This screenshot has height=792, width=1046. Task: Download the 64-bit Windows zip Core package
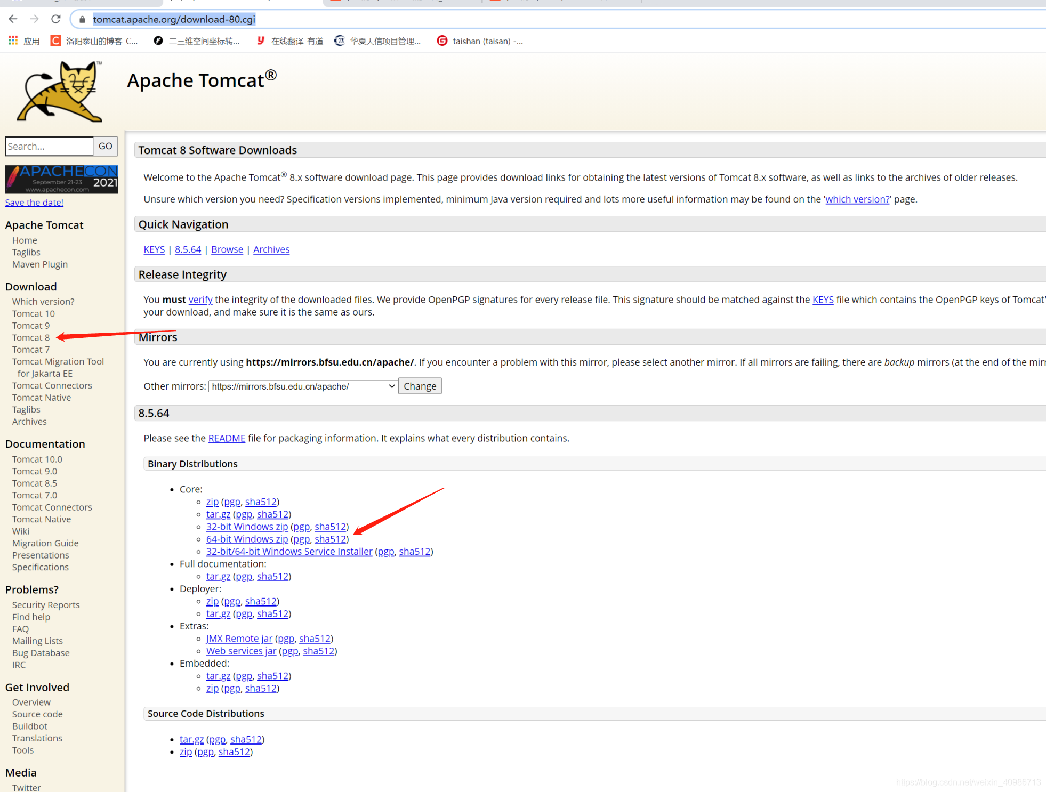pyautogui.click(x=247, y=539)
